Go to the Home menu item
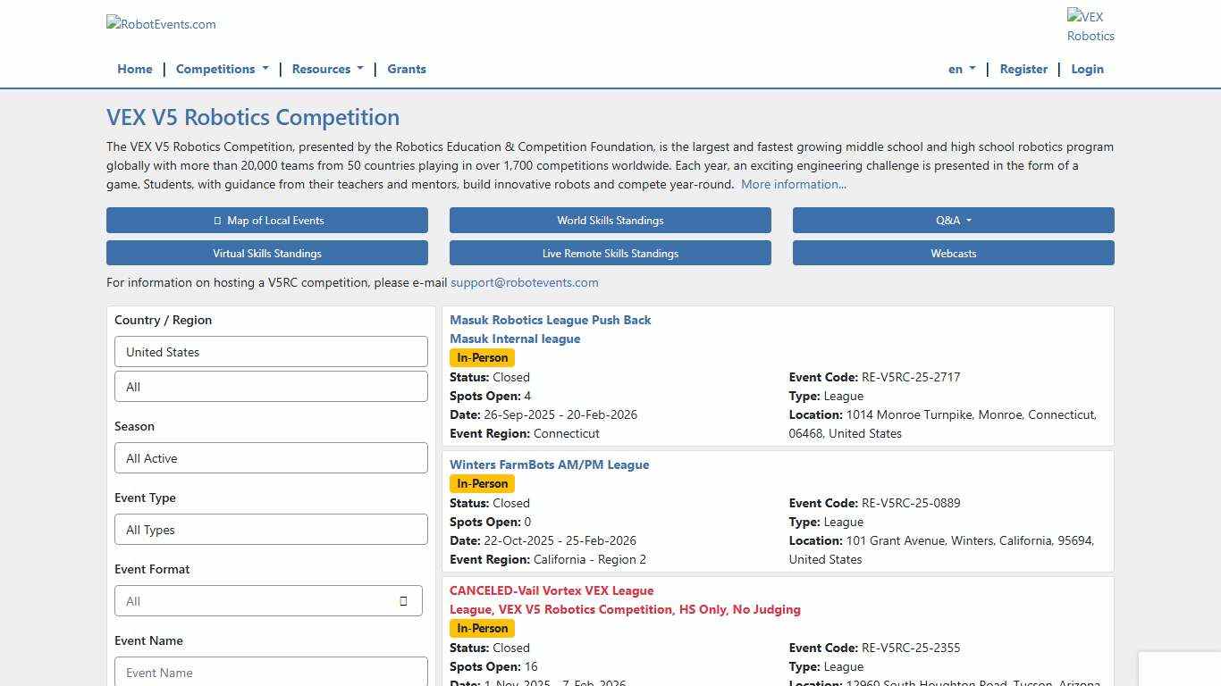The width and height of the screenshot is (1221, 686). pyautogui.click(x=135, y=69)
